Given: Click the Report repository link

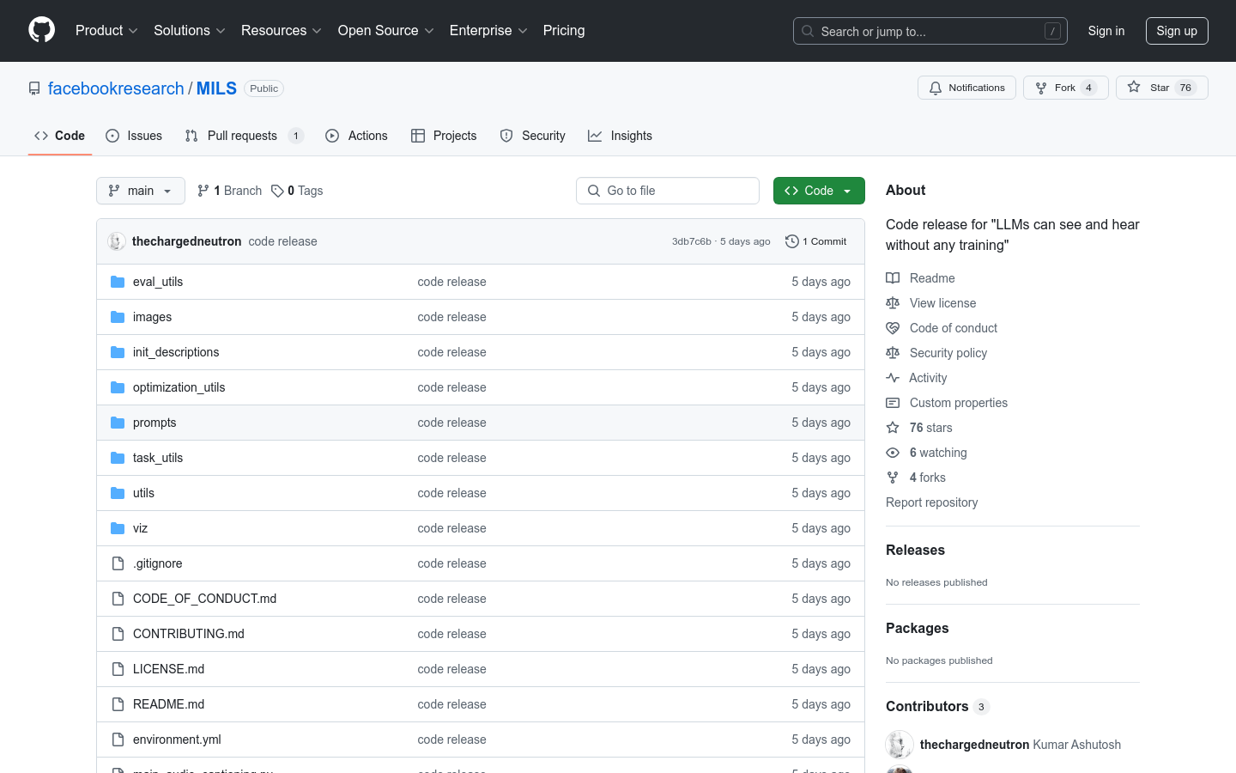Looking at the screenshot, I should 931,502.
